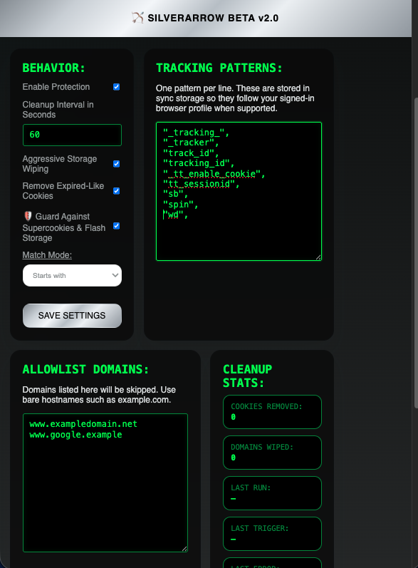418x568 pixels.
Task: Click the Enable Protection label
Action: click(56, 87)
